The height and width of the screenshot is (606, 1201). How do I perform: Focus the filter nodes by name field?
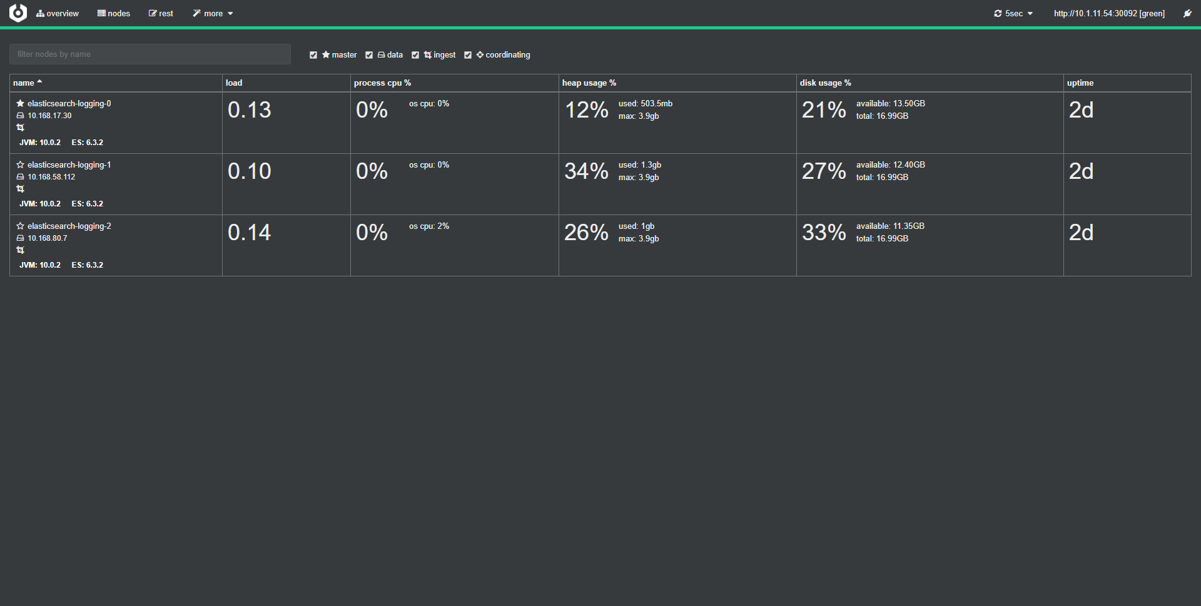point(150,54)
